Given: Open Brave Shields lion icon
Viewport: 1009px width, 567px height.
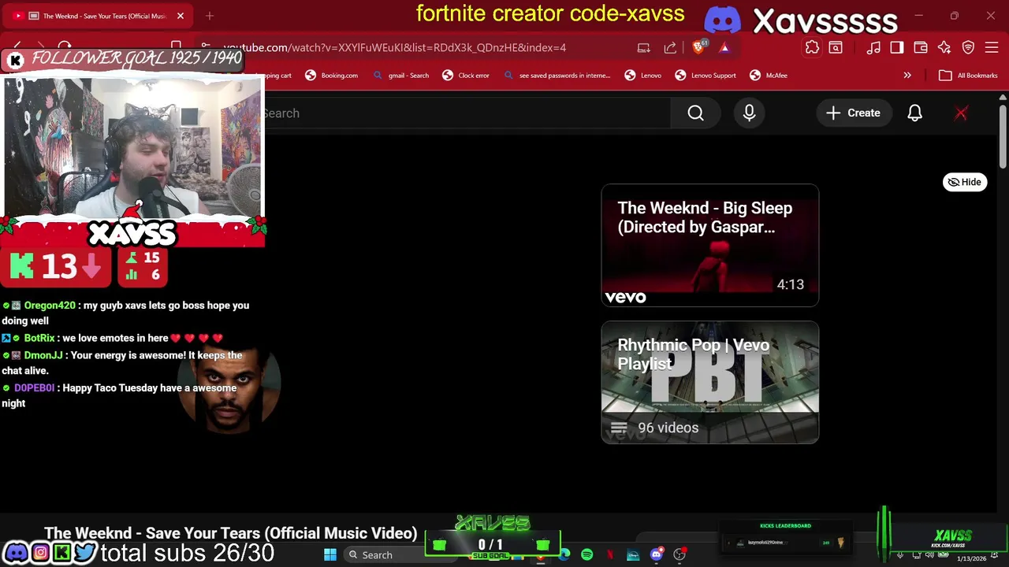Looking at the screenshot, I should (x=698, y=47).
